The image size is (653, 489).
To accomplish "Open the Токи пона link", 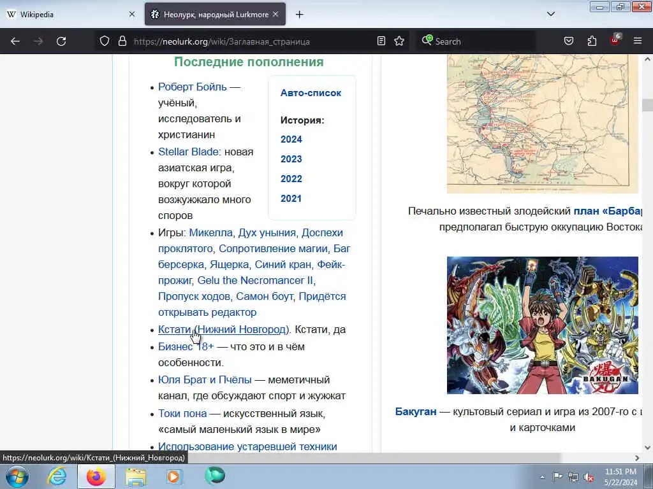I will pyautogui.click(x=182, y=414).
